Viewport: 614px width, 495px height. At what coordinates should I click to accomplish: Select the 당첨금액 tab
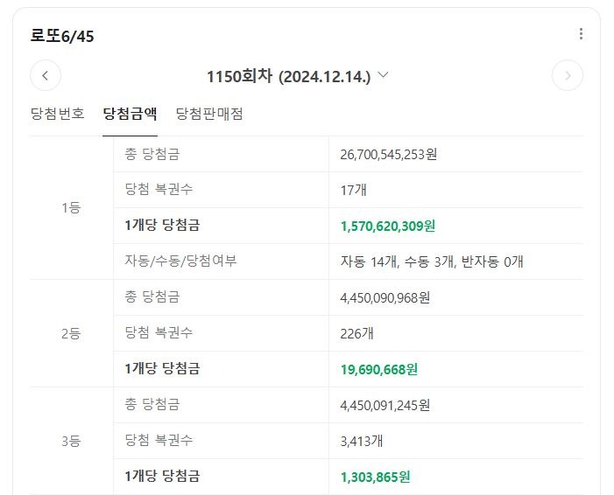coord(130,114)
